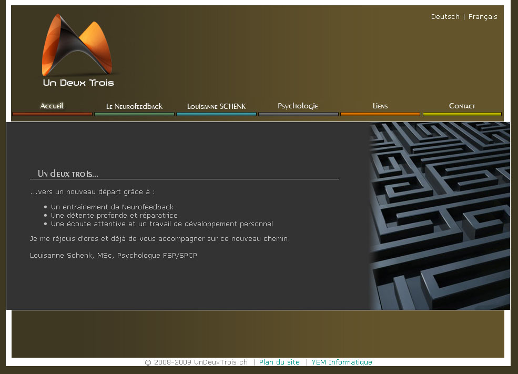This screenshot has height=374, width=518.
Task: Open the Accueil menu item
Action: (52, 106)
